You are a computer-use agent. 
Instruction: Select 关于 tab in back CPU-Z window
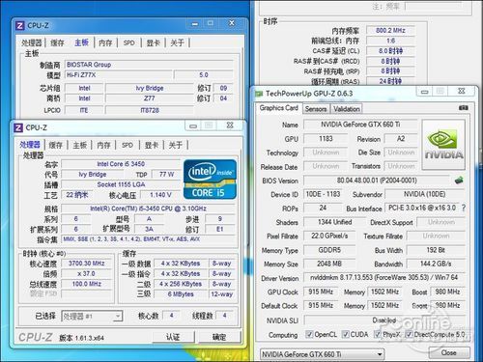pos(177,42)
